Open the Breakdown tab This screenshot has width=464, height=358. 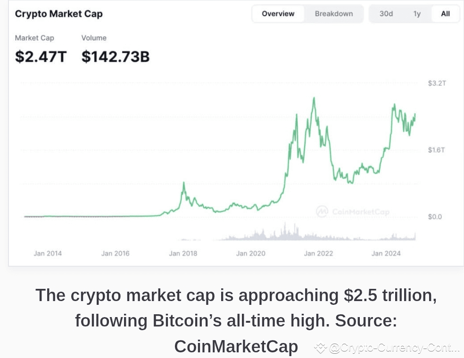(x=334, y=14)
